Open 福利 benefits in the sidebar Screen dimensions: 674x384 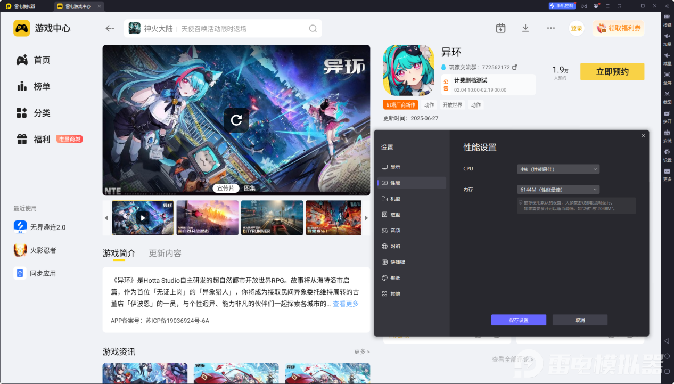coord(49,140)
